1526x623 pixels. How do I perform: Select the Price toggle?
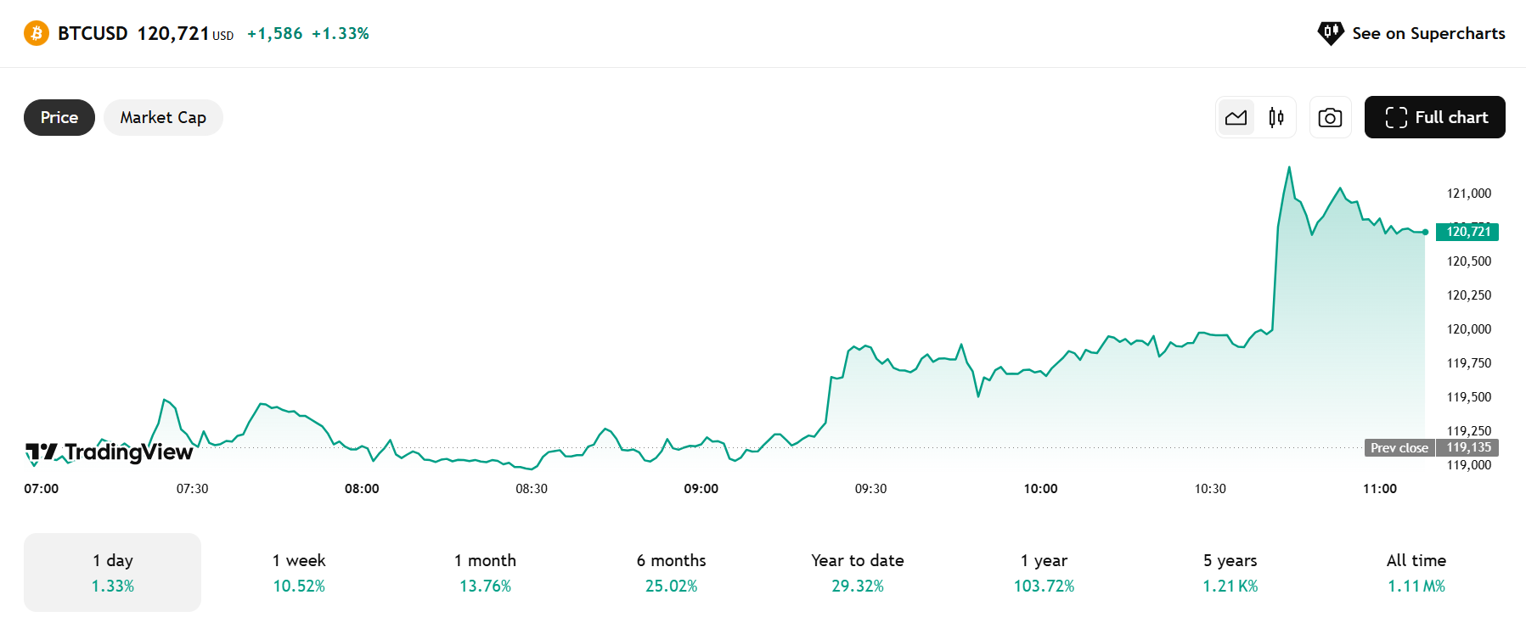59,117
